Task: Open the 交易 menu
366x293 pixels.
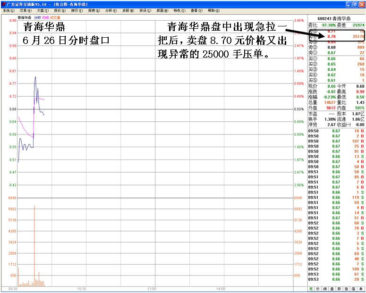Action: tap(26, 11)
